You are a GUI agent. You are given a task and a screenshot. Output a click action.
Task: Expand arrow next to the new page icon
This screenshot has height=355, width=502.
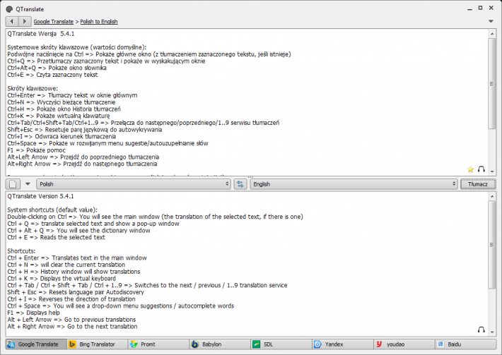[28, 184]
